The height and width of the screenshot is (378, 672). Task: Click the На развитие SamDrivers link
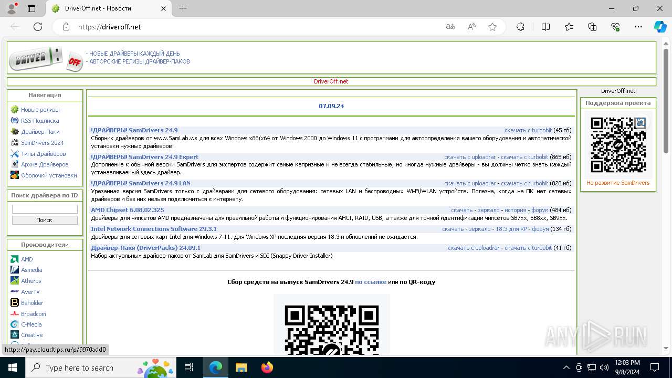[618, 183]
